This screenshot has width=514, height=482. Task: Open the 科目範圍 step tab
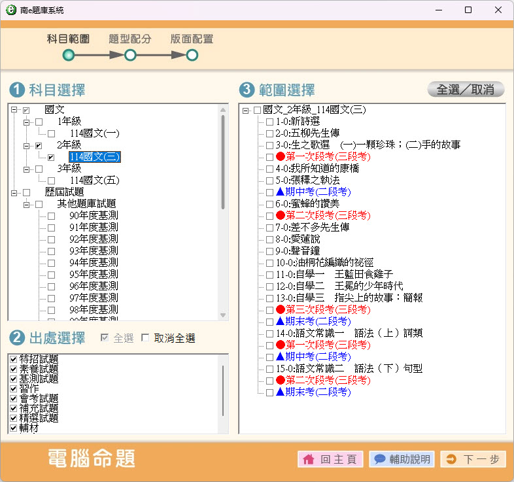click(68, 39)
